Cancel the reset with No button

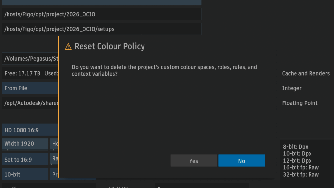pos(242,161)
